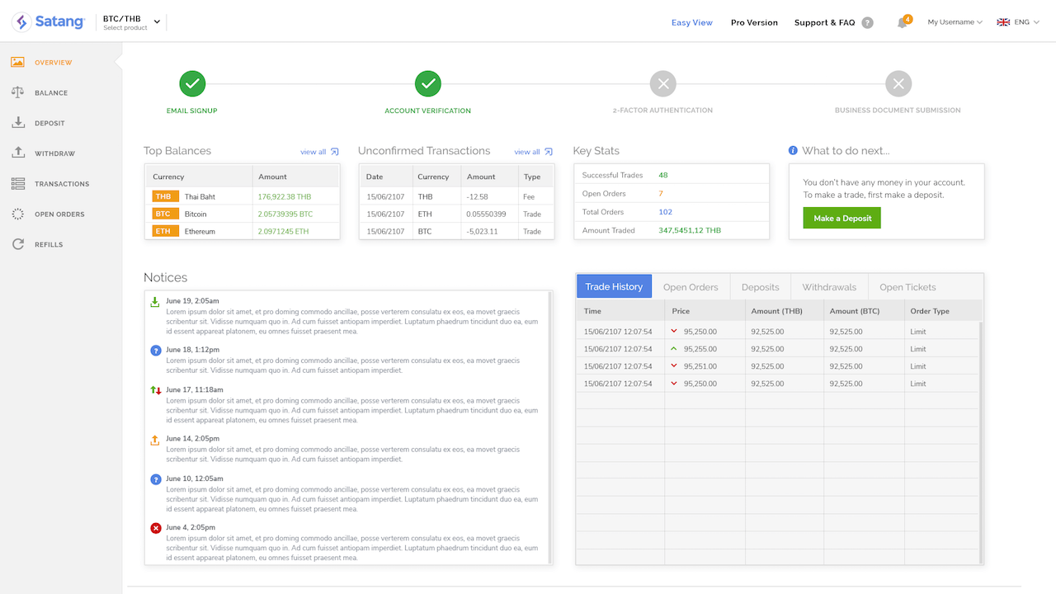Open the My Username dropdown menu
The height and width of the screenshot is (594, 1056).
[x=955, y=22]
